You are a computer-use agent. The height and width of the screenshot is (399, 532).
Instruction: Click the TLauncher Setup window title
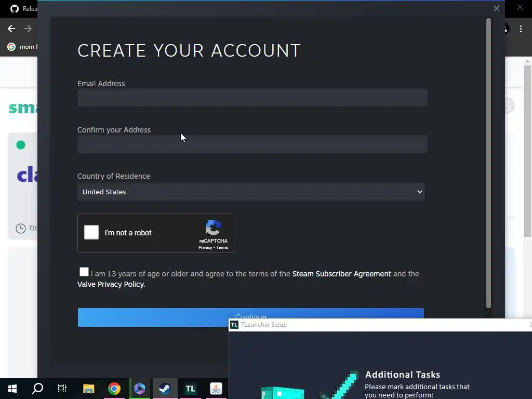(263, 325)
